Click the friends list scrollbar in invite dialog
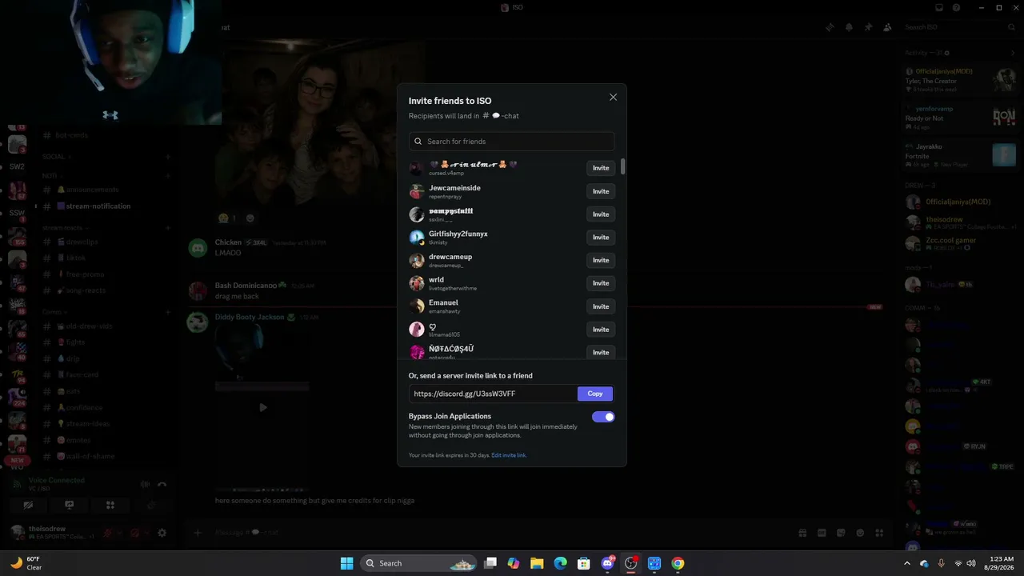The height and width of the screenshot is (576, 1024). coord(622,166)
